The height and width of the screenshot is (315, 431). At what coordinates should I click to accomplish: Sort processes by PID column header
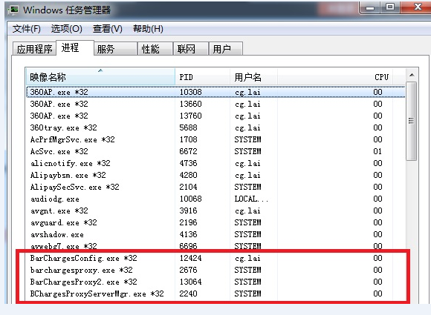(x=202, y=77)
